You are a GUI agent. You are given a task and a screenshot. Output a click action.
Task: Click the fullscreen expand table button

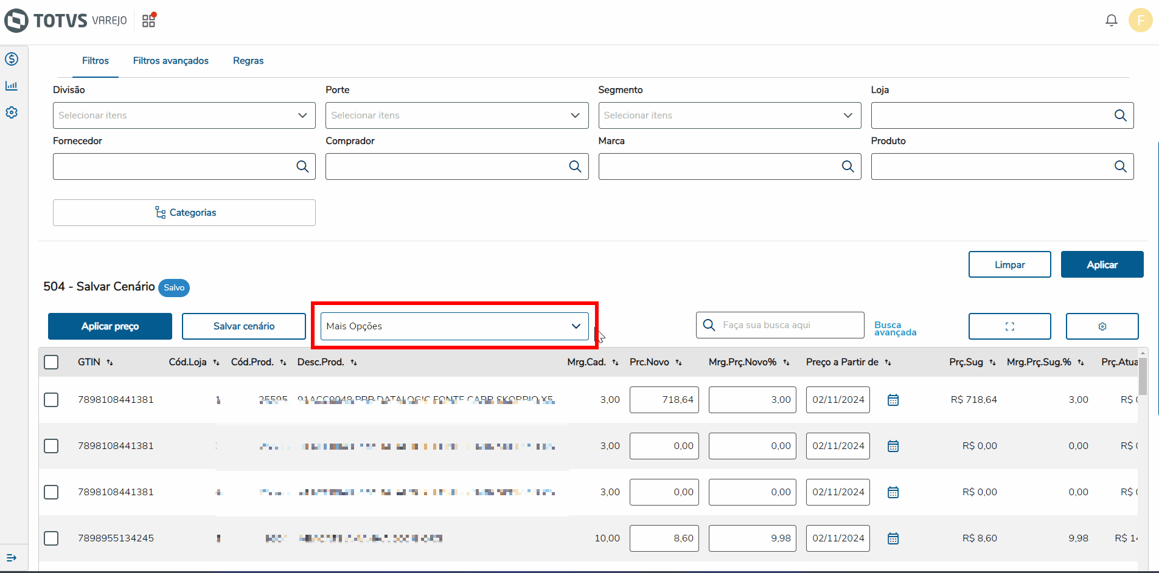(x=1009, y=326)
